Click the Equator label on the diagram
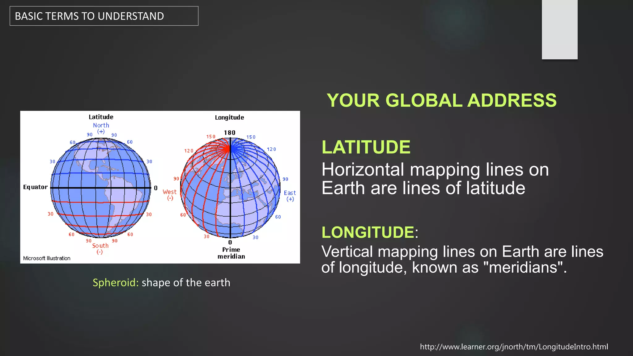633x356 pixels. [x=35, y=187]
